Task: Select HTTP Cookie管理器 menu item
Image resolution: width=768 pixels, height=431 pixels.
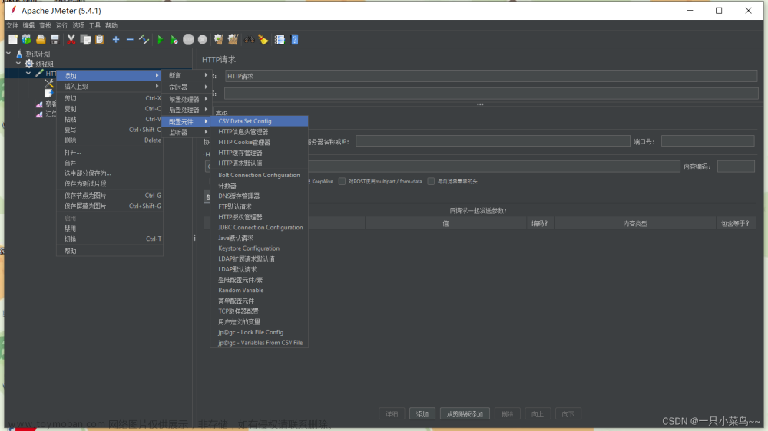Action: pyautogui.click(x=259, y=142)
